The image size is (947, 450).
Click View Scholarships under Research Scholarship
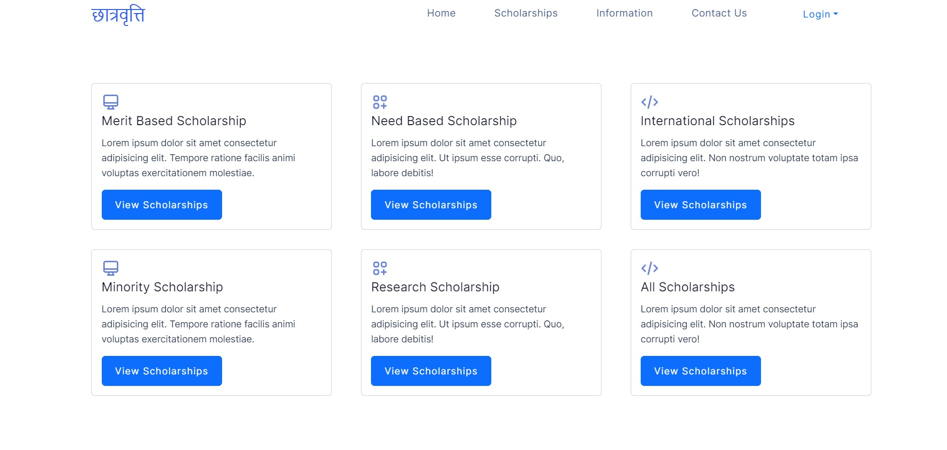pyautogui.click(x=431, y=370)
